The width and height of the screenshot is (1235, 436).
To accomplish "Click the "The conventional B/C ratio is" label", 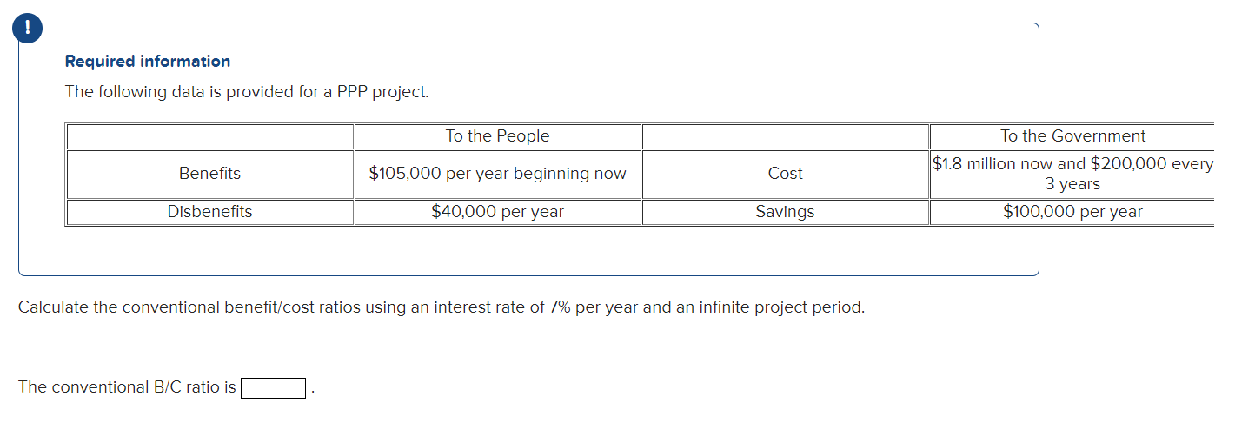I will click(x=127, y=387).
